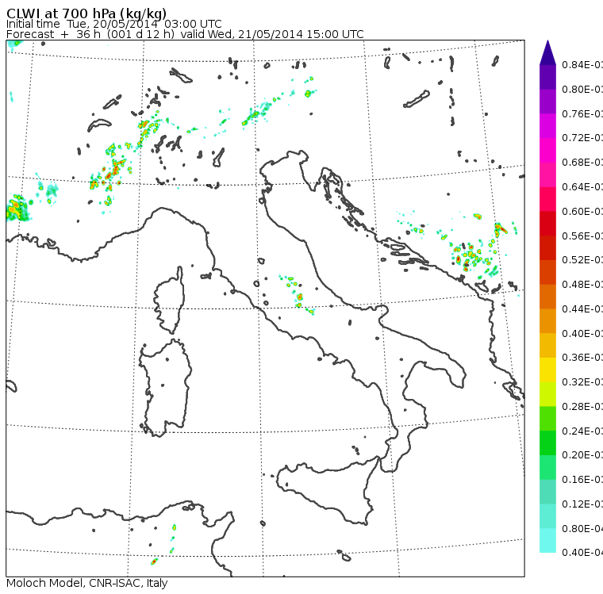Click the title "CLWI at 700 hPa (kg/kg)"

click(86, 13)
